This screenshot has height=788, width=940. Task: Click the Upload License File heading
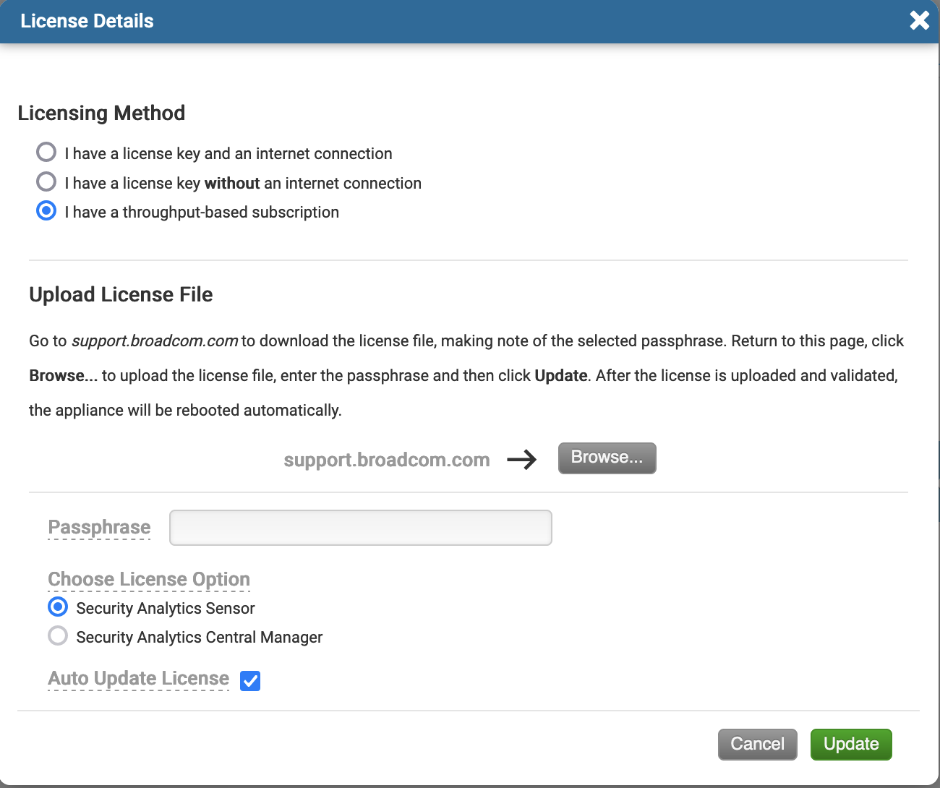point(121,294)
